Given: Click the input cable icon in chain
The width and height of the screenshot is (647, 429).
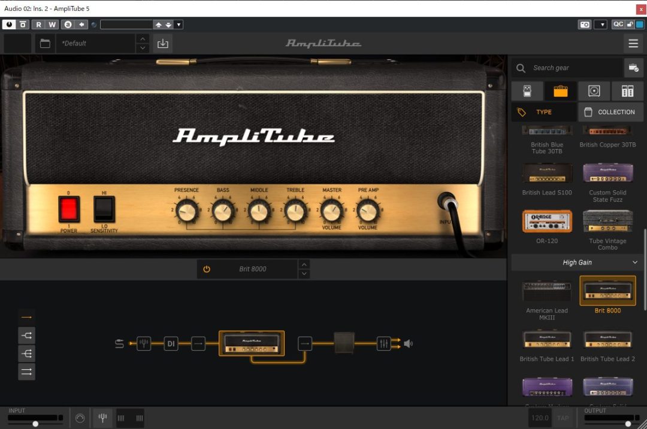Looking at the screenshot, I should (x=119, y=343).
